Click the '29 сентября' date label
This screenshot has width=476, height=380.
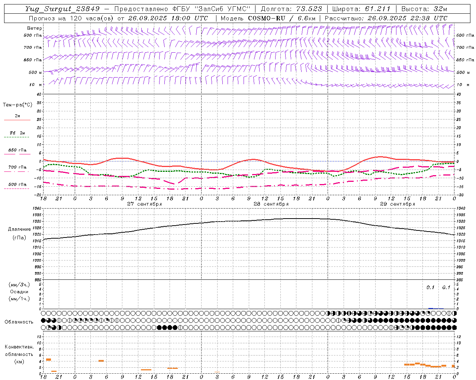tap(398, 204)
